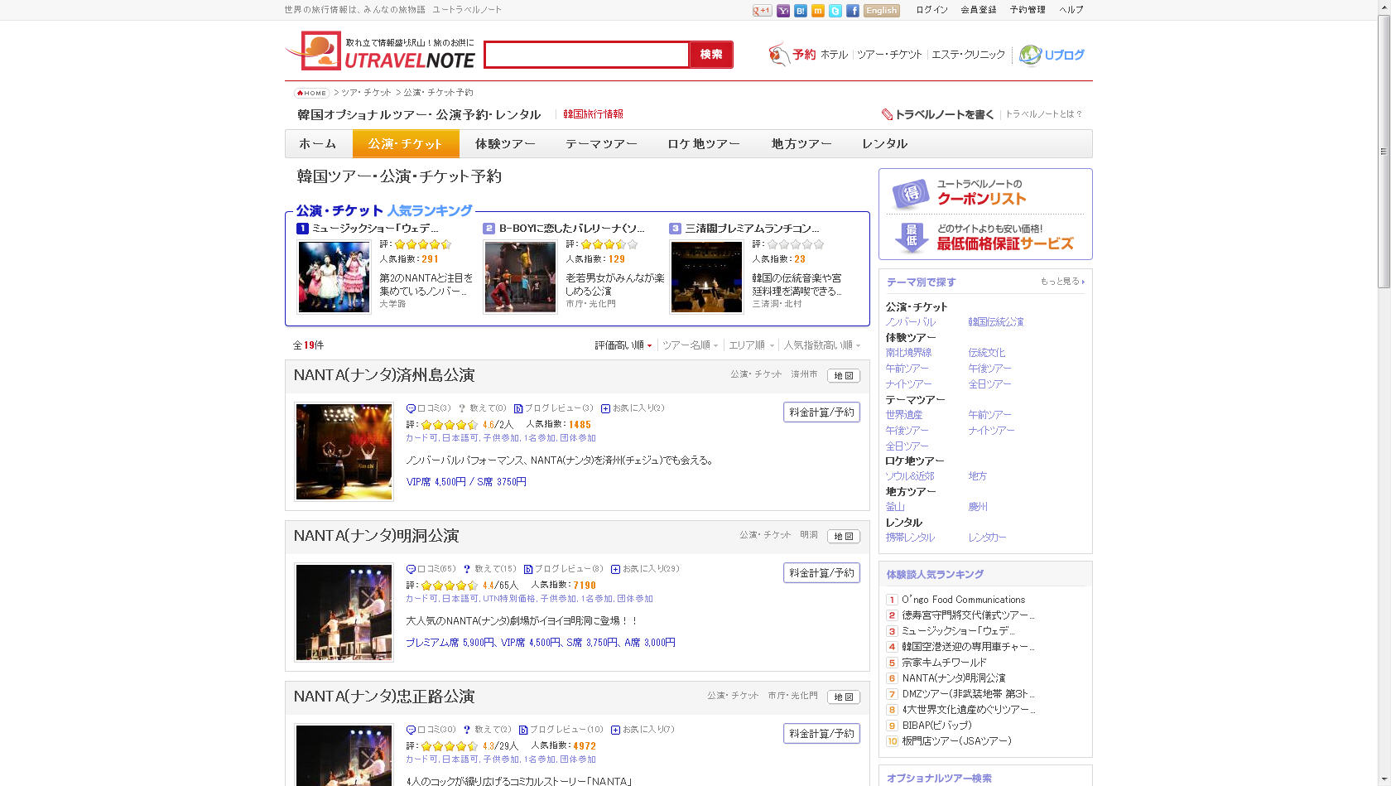Viewport: 1391px width, 786px height.
Task: Select the 公演・チケット tab
Action: [406, 144]
